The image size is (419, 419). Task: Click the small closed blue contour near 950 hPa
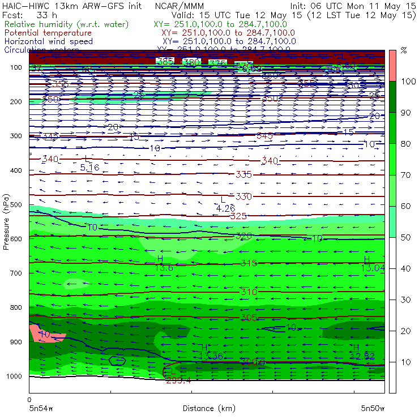pos(117,361)
